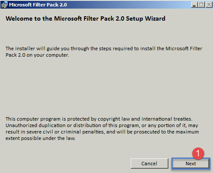
Task: Cancel the Filter Pack installation
Action: point(149,164)
